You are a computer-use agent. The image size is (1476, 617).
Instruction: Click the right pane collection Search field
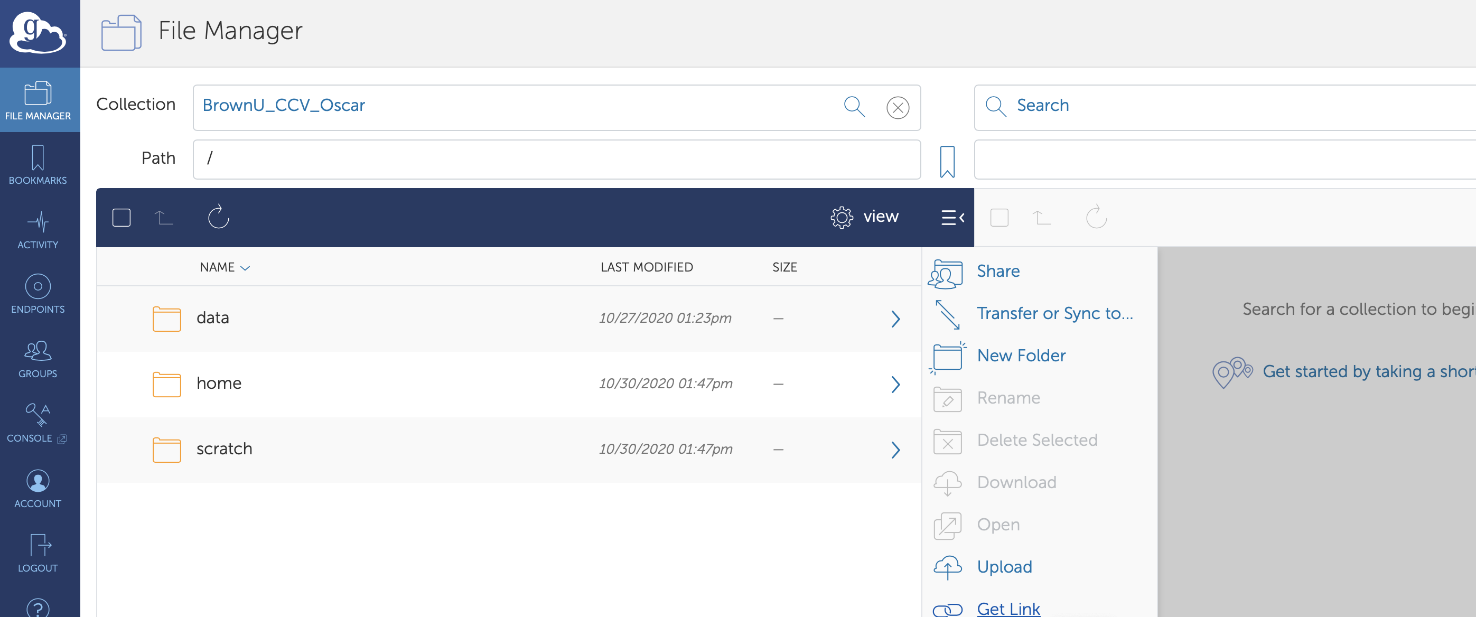click(x=1225, y=107)
